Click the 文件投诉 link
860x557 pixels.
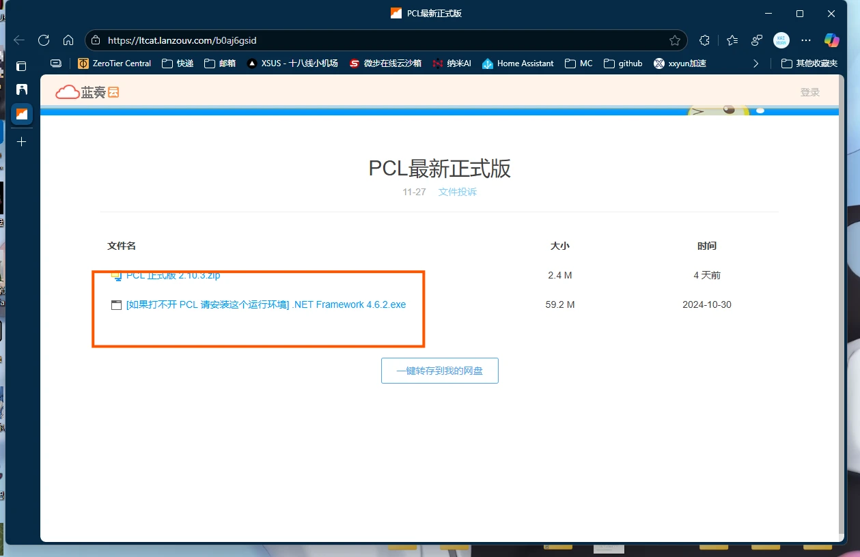tap(458, 192)
